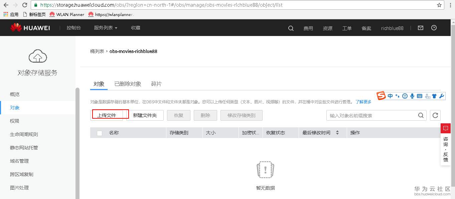The image size is (455, 199).
Task: Click the browser forward arrow
Action: [x=15, y=5]
